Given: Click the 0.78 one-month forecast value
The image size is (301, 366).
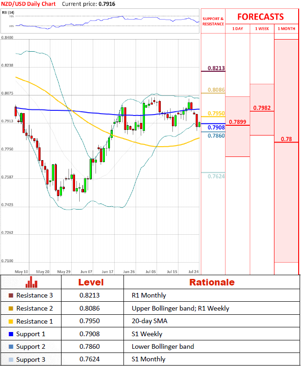Looking at the screenshot, I should [x=286, y=139].
